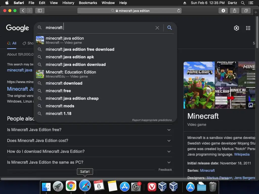
Task: Reload the page with the refresh icon
Action: coord(179,11)
